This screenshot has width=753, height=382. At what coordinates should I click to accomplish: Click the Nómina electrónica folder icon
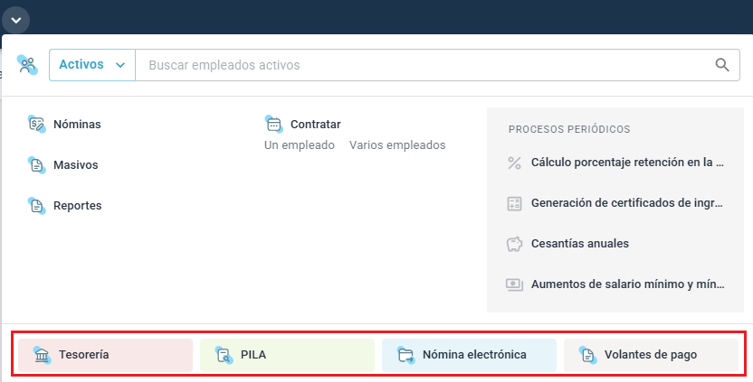[405, 355]
